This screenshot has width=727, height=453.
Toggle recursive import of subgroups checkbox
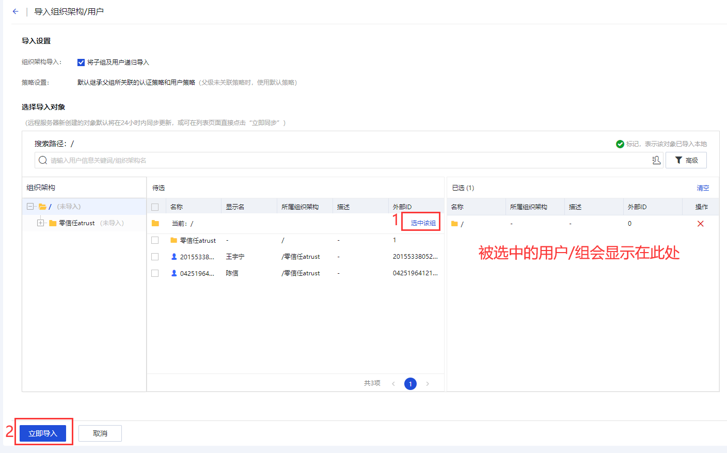coord(81,63)
